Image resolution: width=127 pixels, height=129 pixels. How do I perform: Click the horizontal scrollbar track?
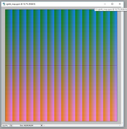click(82, 125)
